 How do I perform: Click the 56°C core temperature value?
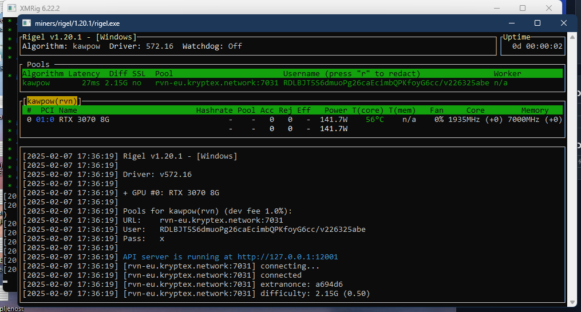[374, 120]
